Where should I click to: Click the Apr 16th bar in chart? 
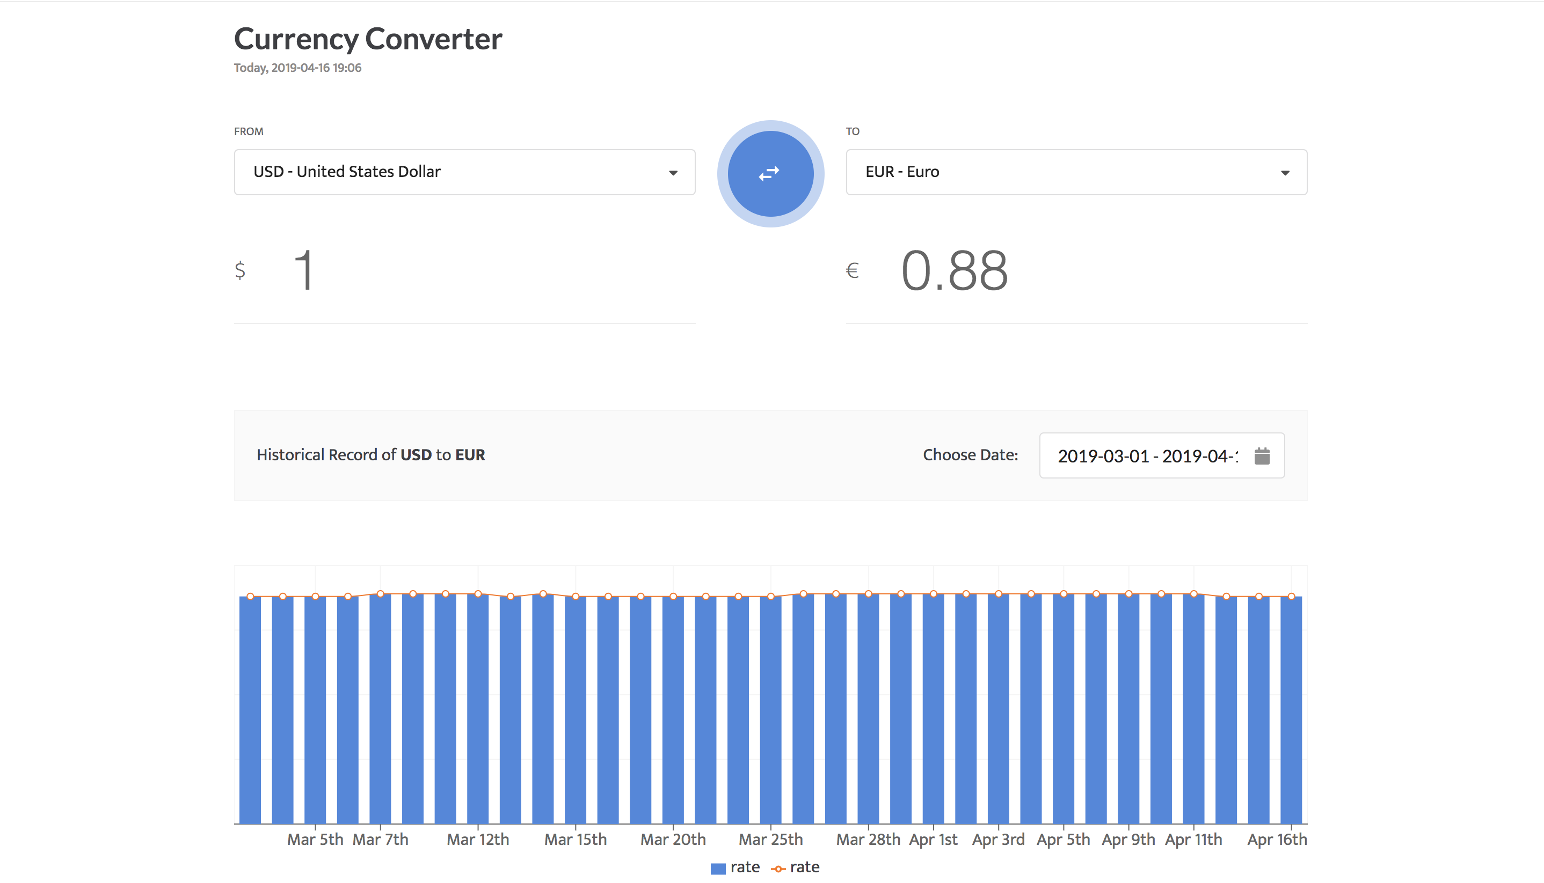1291,710
